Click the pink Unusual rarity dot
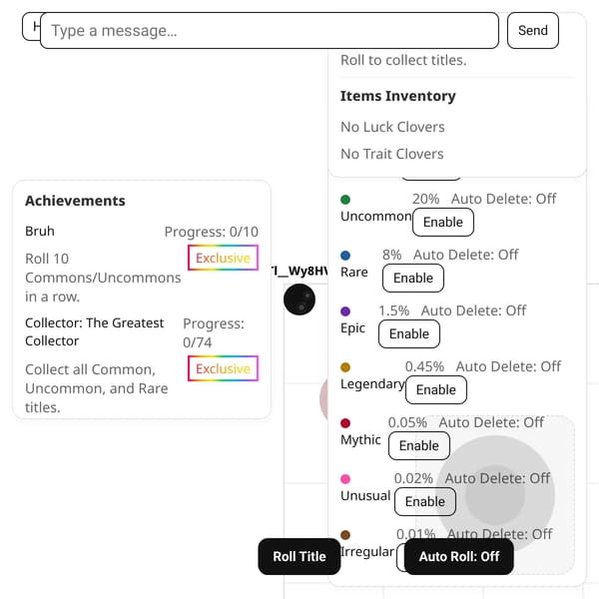Image resolution: width=599 pixels, height=599 pixels. 345,478
